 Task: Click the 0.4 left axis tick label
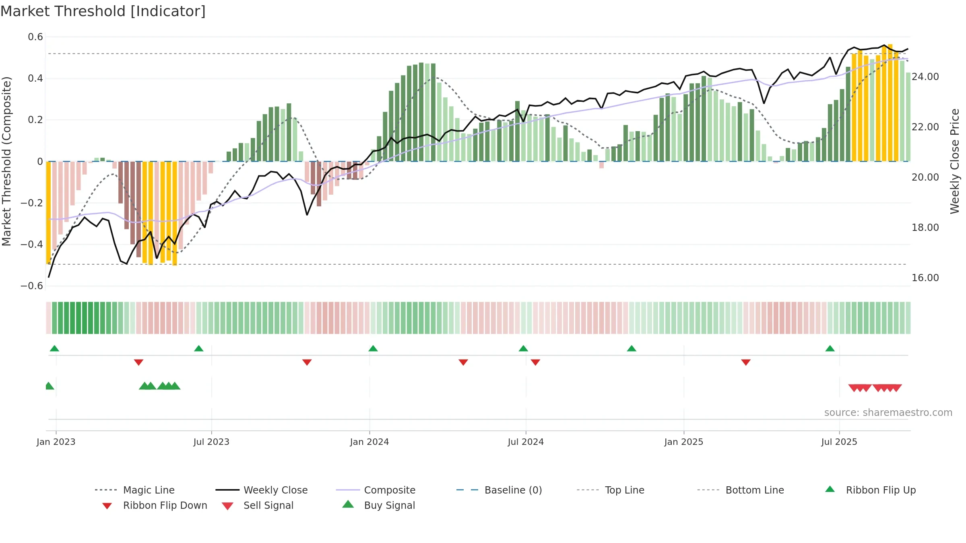point(35,78)
